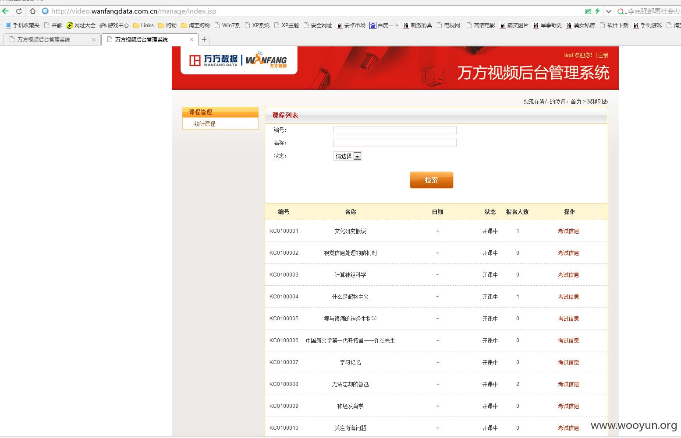Open the 安卓市场 bookmark
Image resolution: width=681 pixels, height=438 pixels.
point(351,25)
